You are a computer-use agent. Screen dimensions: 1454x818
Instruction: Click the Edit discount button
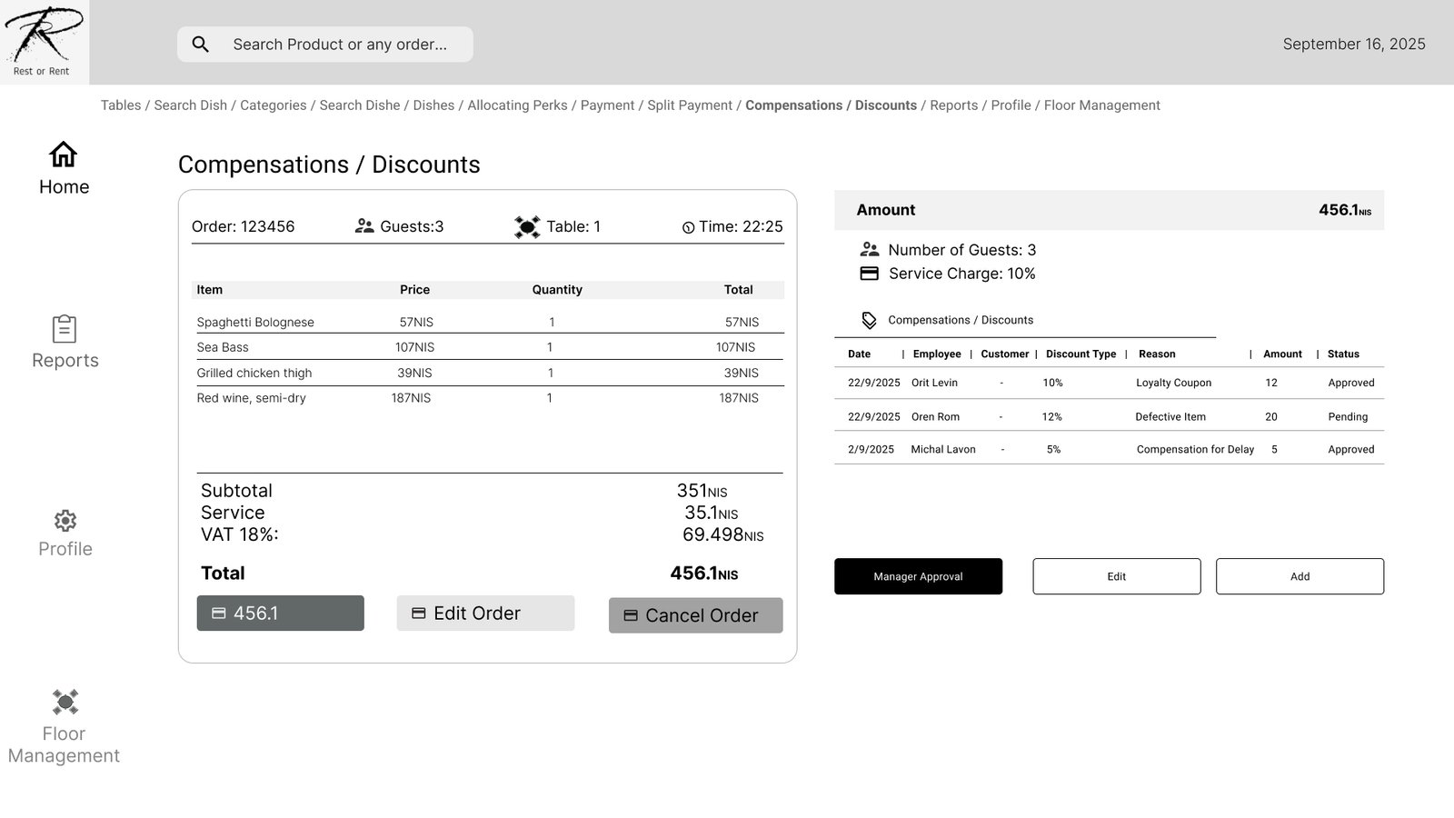click(1116, 576)
